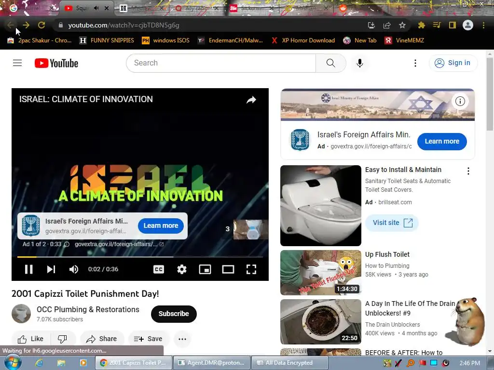Screen dimensions: 494x370
Task: Share the video
Action: coord(102,339)
